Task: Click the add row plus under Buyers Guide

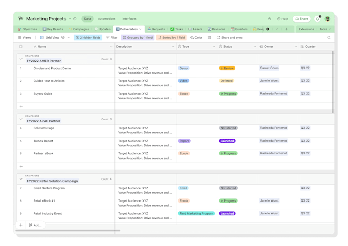Action: (21, 106)
